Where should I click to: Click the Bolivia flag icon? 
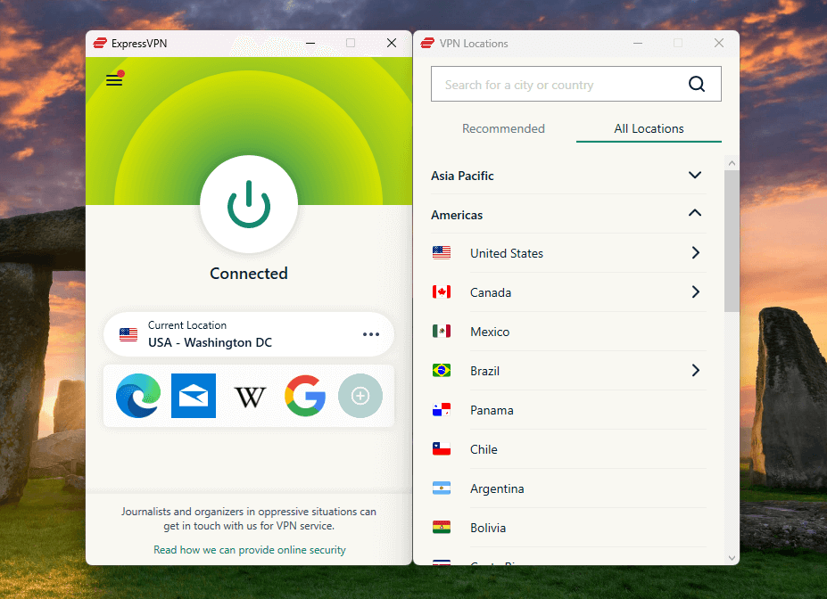click(x=442, y=528)
